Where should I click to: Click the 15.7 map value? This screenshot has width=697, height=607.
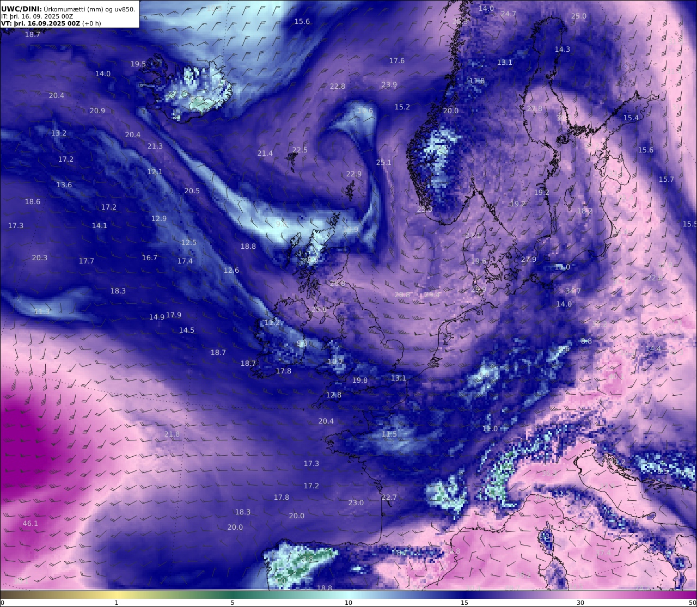coord(667,180)
